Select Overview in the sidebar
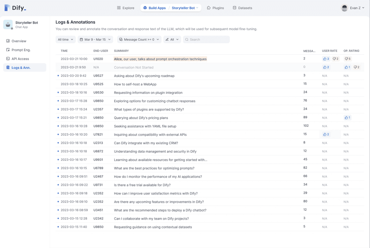The height and width of the screenshot is (248, 370). (x=19, y=41)
